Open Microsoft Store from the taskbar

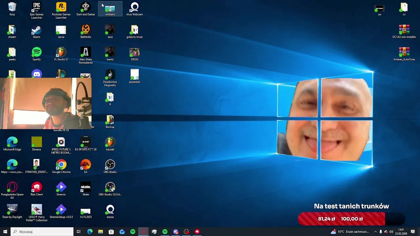111,232
